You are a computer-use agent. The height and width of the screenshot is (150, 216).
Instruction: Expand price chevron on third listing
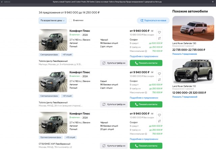152,114
